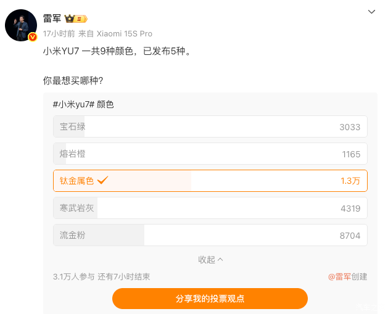The height and width of the screenshot is (314, 388).
Task: Click the checkmark next to 钛金属色
Action: coord(102,180)
